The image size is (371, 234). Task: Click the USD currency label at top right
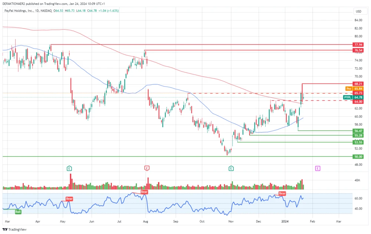(x=358, y=12)
